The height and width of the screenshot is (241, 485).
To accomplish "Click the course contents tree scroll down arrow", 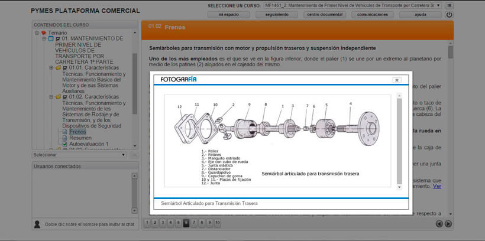I will pyautogui.click(x=134, y=145).
